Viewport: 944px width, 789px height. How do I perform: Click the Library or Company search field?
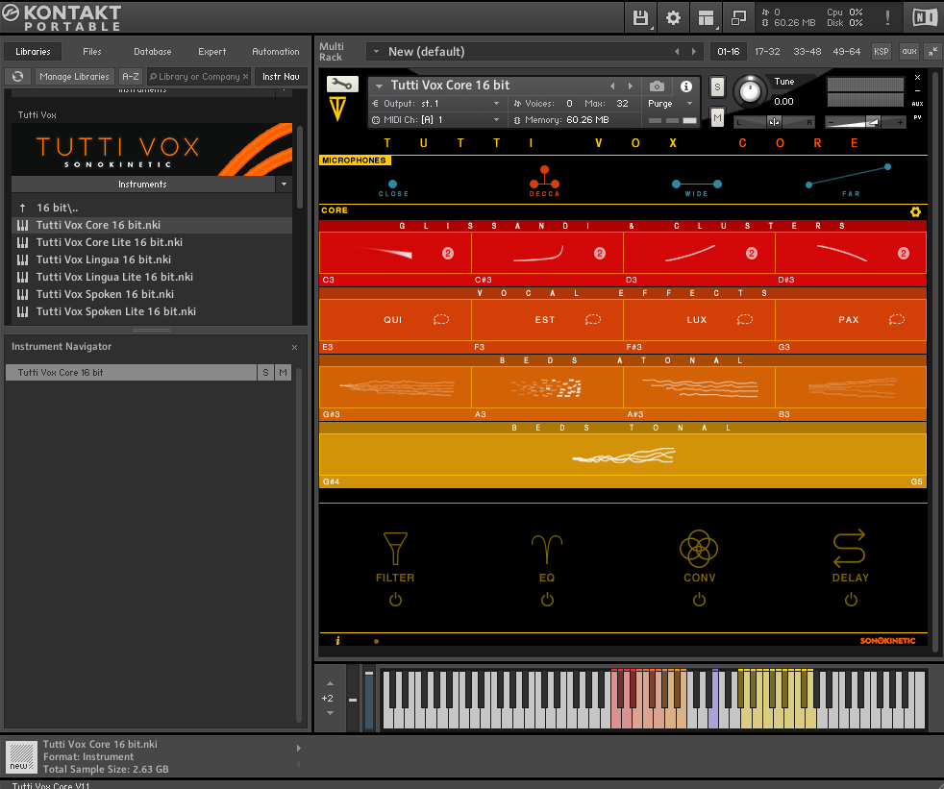[199, 77]
